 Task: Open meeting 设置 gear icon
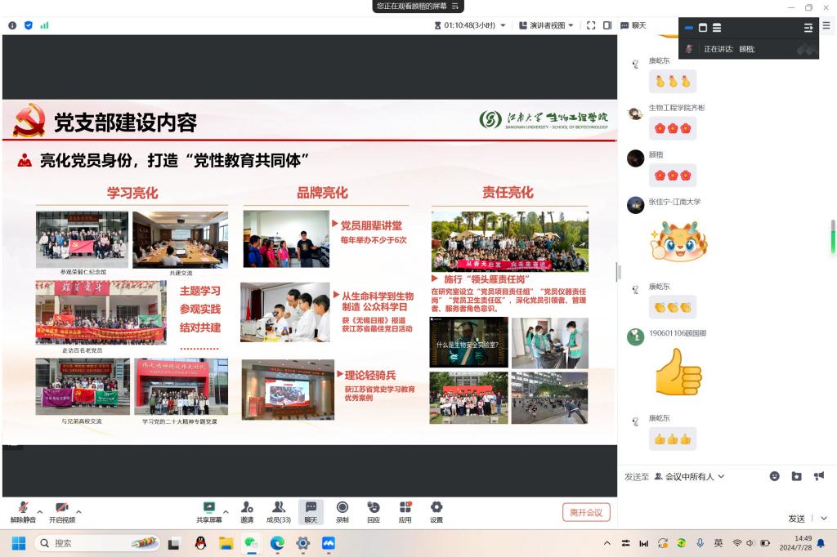click(x=436, y=509)
